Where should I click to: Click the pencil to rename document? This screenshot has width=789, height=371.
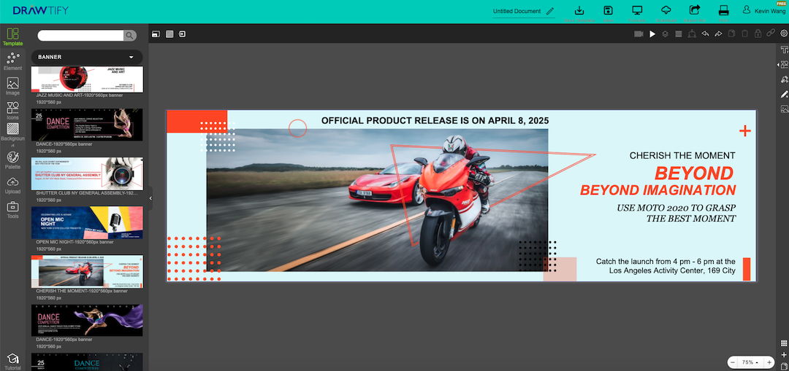coord(550,12)
